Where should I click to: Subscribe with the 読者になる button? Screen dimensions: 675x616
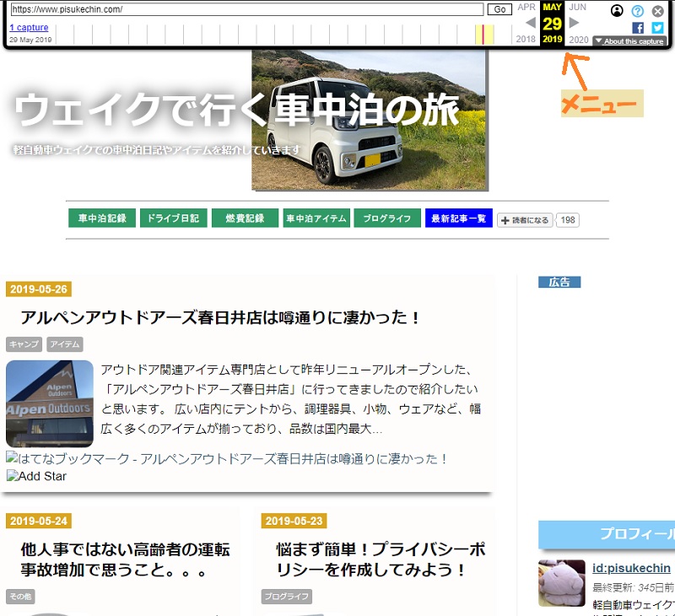point(525,220)
